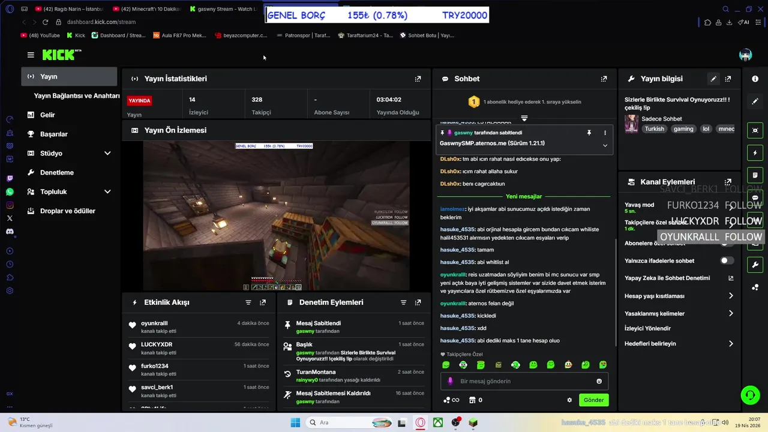Open Hesap yaşı kısıtlaması settings
Screen dimensions: 768x432
[679, 296]
